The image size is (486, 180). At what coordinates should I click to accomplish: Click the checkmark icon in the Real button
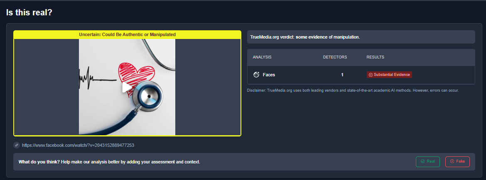[422, 161]
